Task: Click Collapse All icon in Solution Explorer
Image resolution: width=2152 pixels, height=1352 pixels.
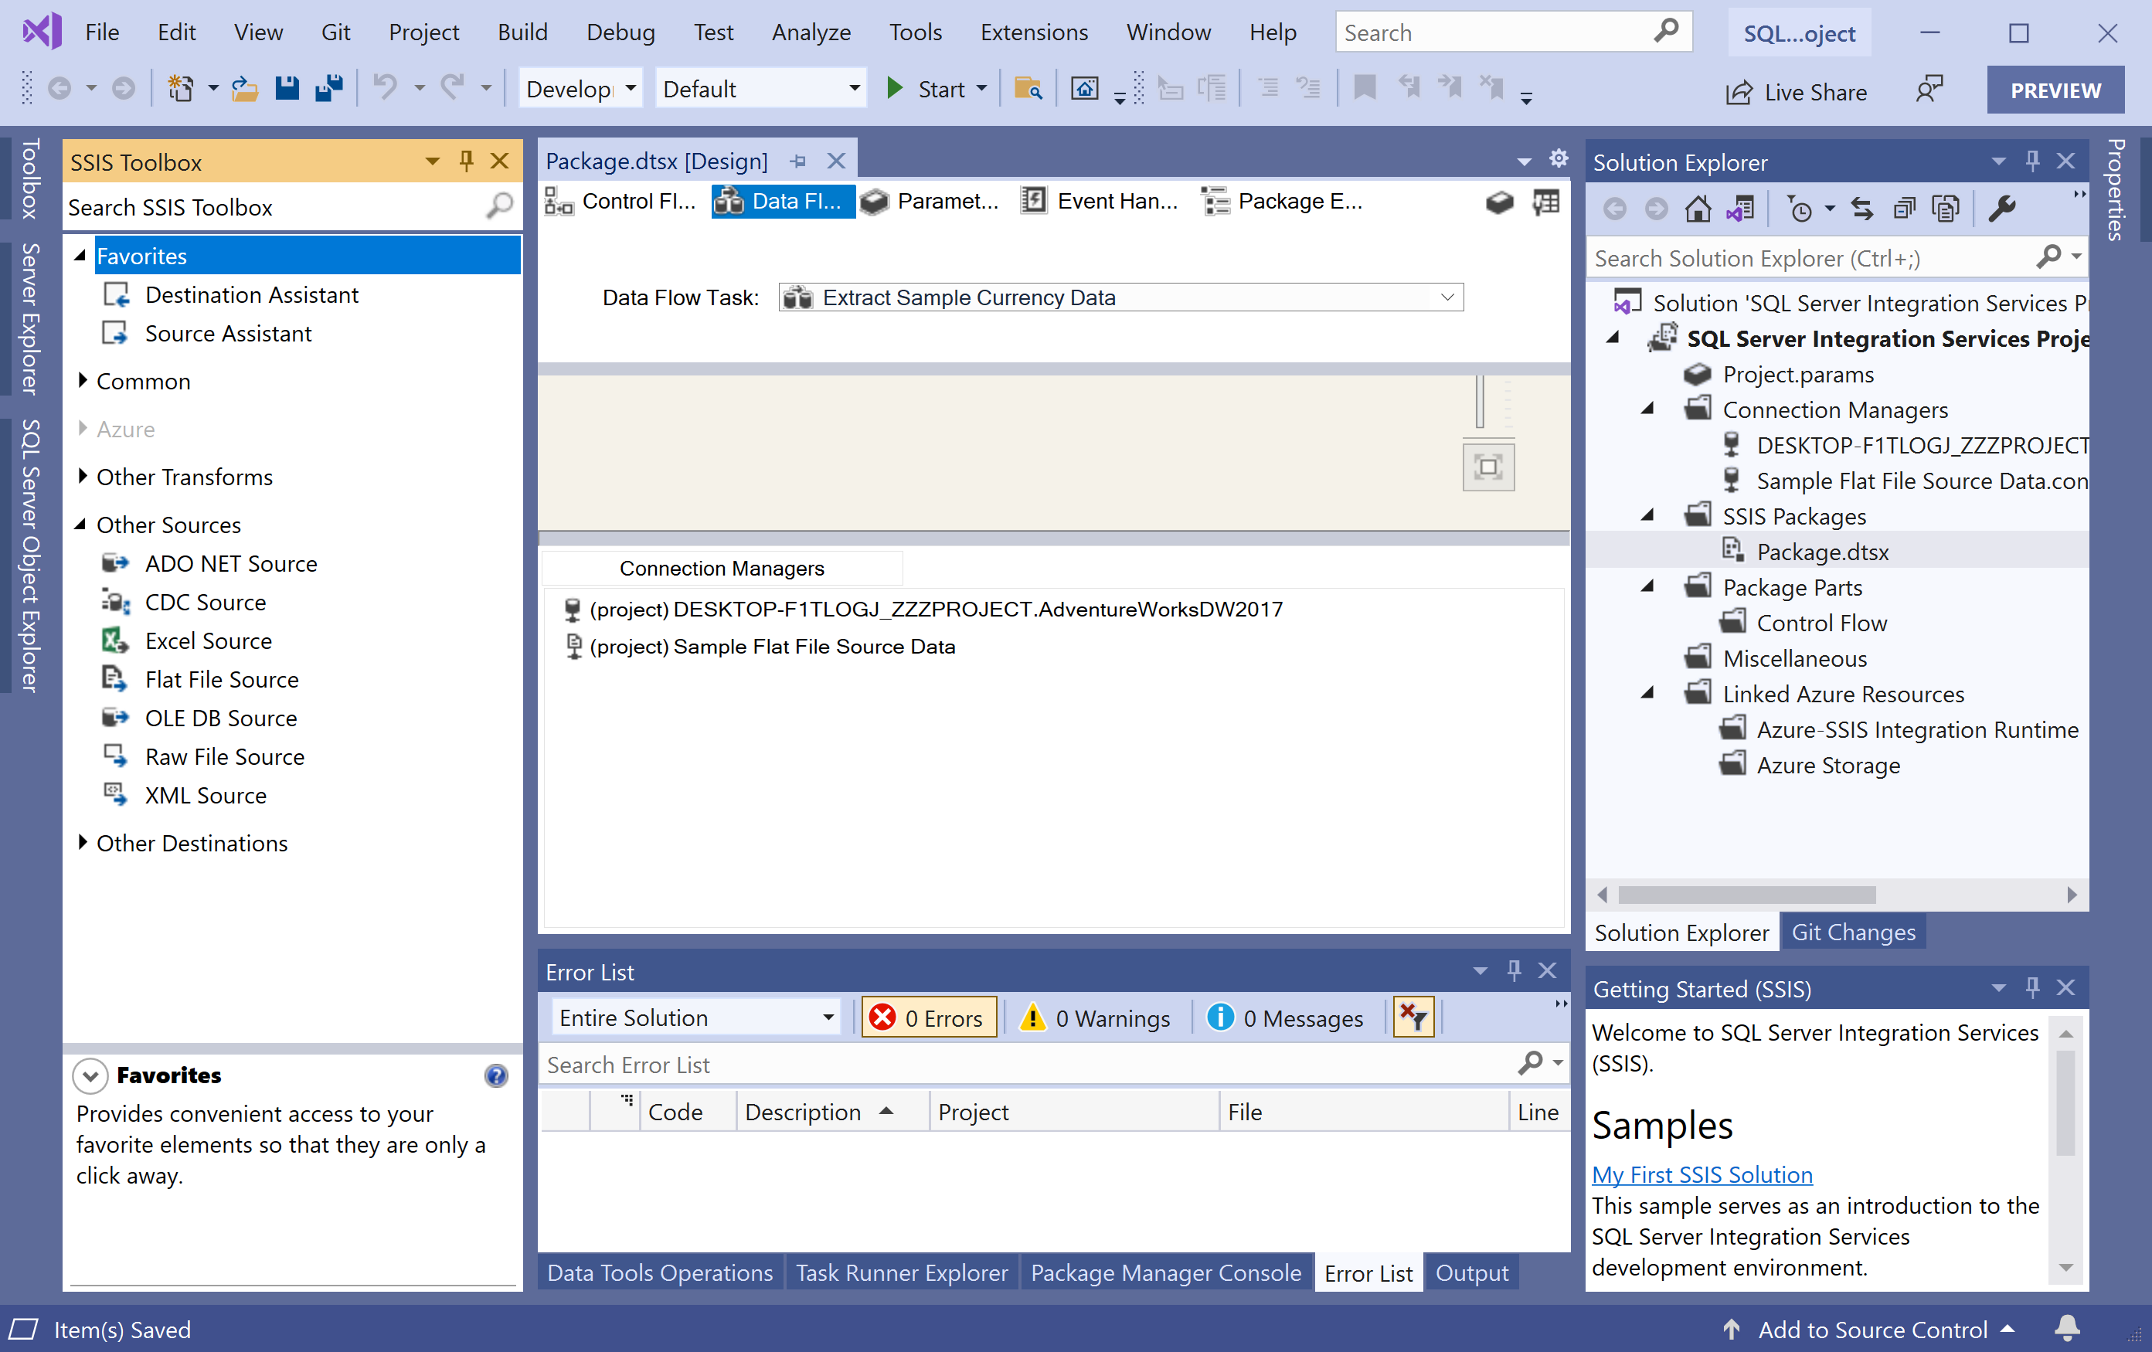Action: [x=1903, y=209]
